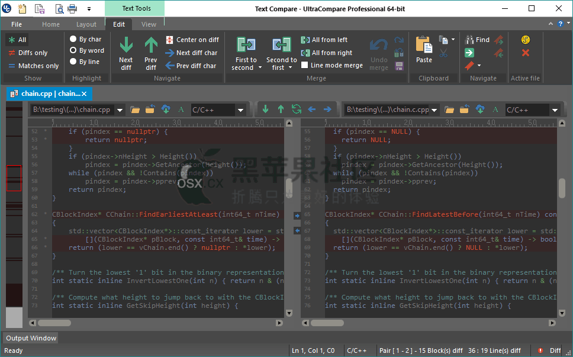Click the Paste clipboard icon
Image resolution: width=573 pixels, height=357 pixels.
tap(424, 46)
